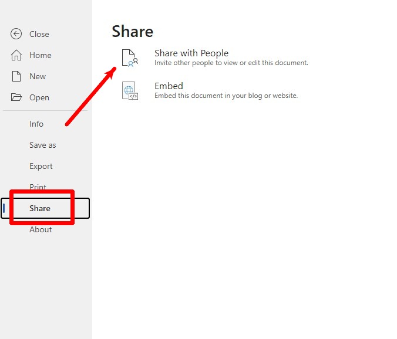Viewport: 397px width, 339px height.
Task: Click the Close back-arrow icon
Action: [x=16, y=34]
